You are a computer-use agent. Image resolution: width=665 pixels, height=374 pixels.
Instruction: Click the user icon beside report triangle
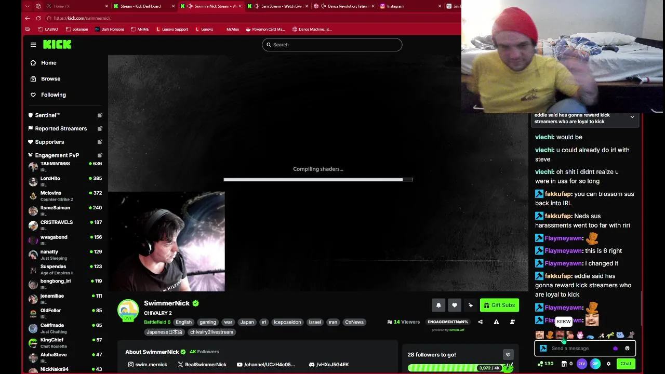coord(512,322)
